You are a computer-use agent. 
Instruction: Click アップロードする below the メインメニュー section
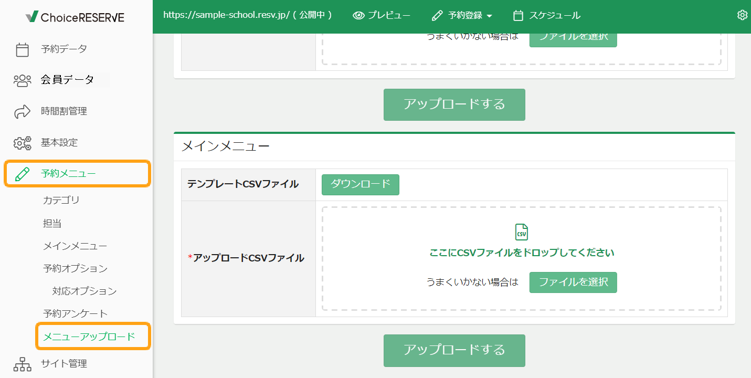(x=454, y=351)
